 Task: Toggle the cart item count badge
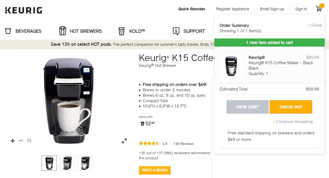pos(322,5)
